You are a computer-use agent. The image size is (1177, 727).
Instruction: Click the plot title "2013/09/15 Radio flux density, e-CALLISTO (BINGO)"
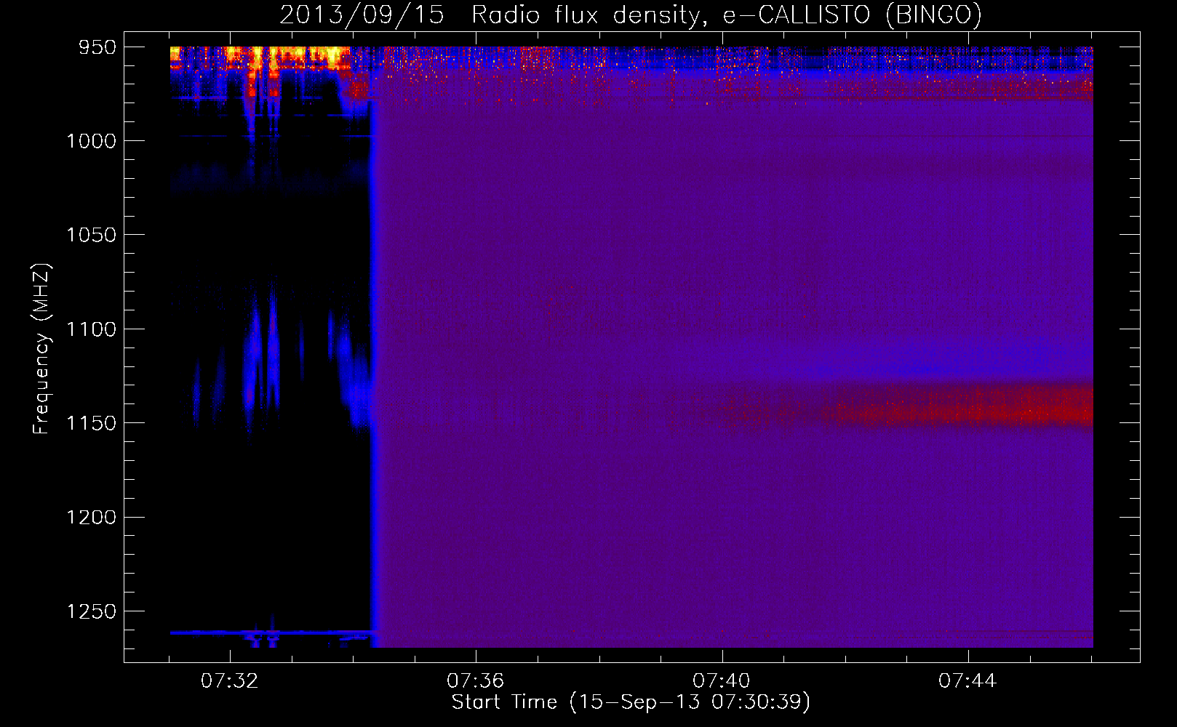tap(630, 15)
